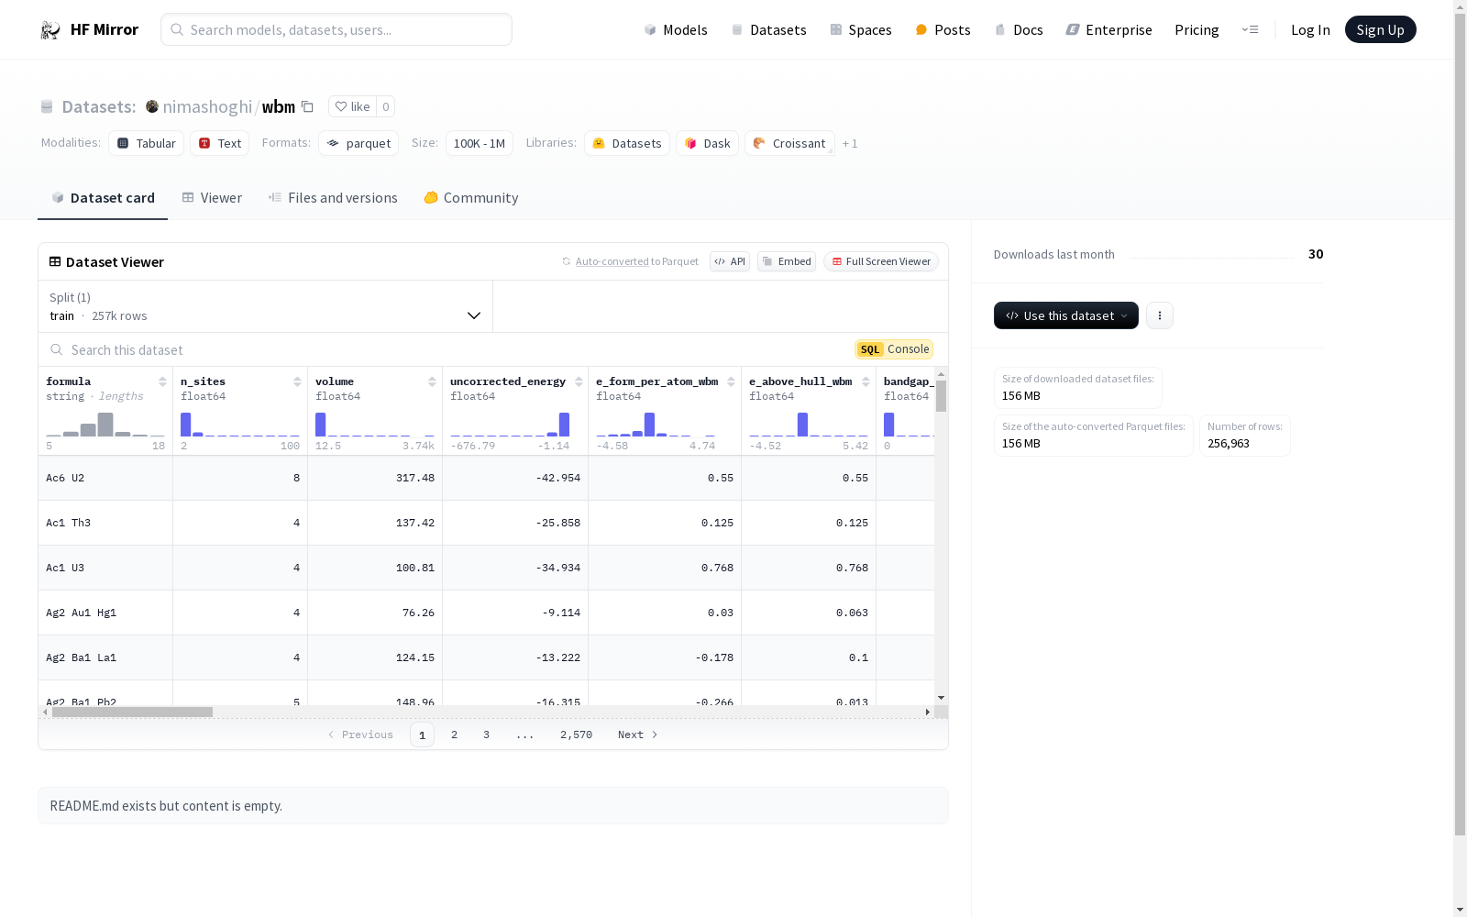Click the HF Mirror logo icon
The width and height of the screenshot is (1467, 917).
point(50,30)
